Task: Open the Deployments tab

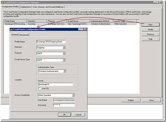Action: tap(26, 7)
